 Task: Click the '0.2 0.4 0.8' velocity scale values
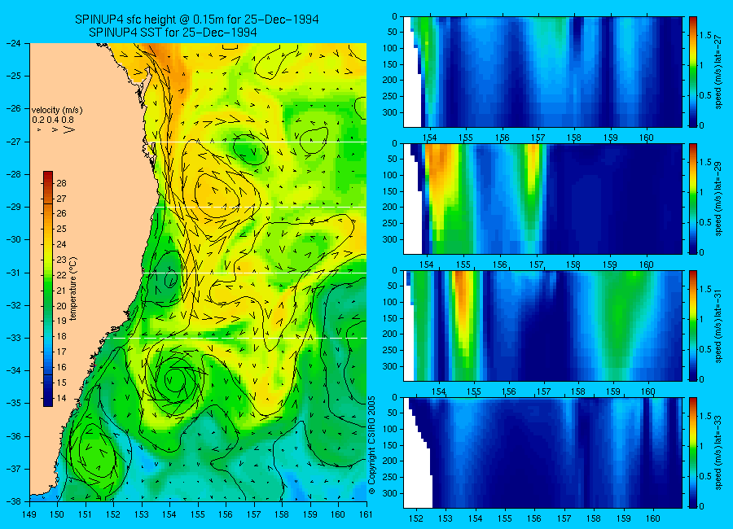(x=53, y=120)
